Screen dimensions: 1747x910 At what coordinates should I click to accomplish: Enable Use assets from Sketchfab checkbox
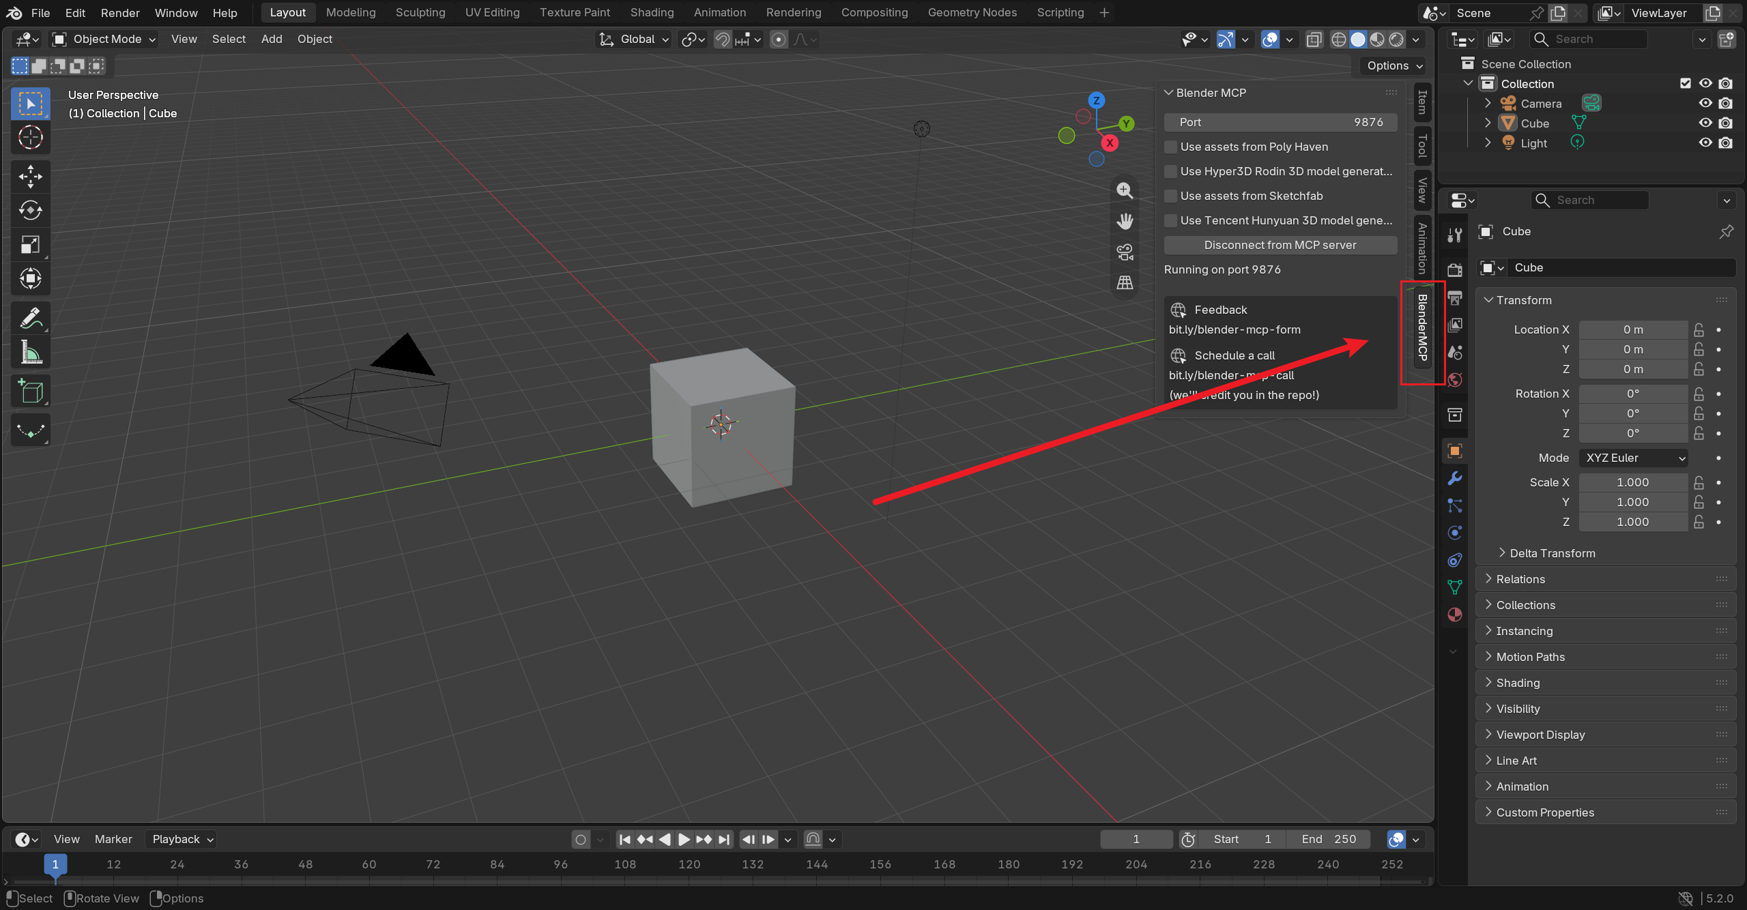[1171, 196]
